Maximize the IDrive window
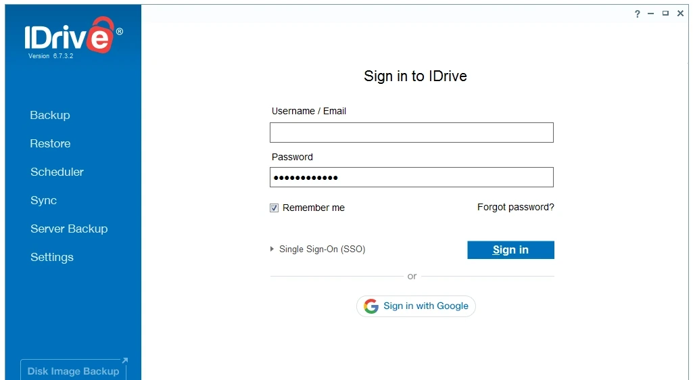Screen dimensions: 693x380 tap(665, 14)
